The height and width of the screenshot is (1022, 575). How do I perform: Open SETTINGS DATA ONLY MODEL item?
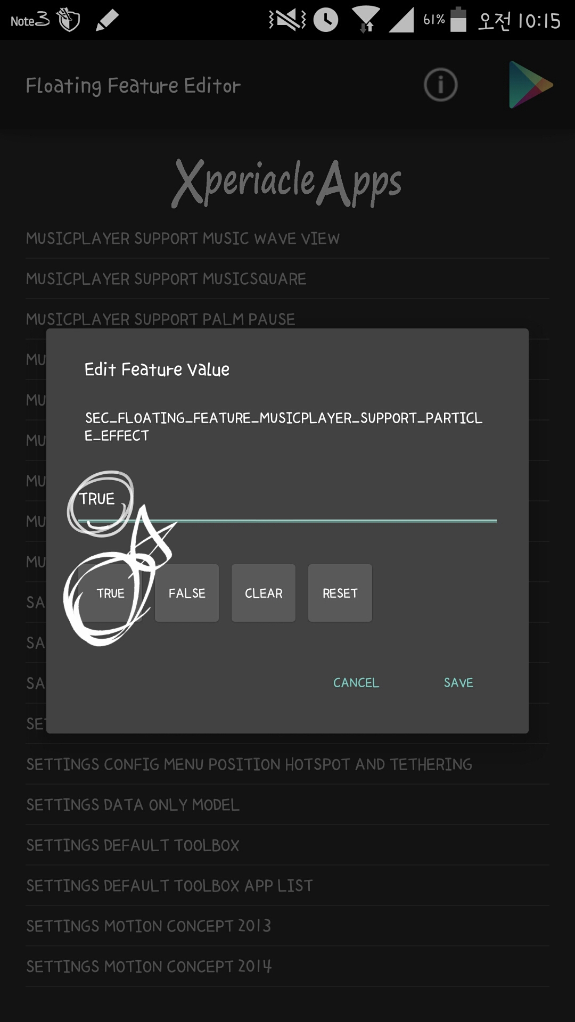[x=133, y=805]
